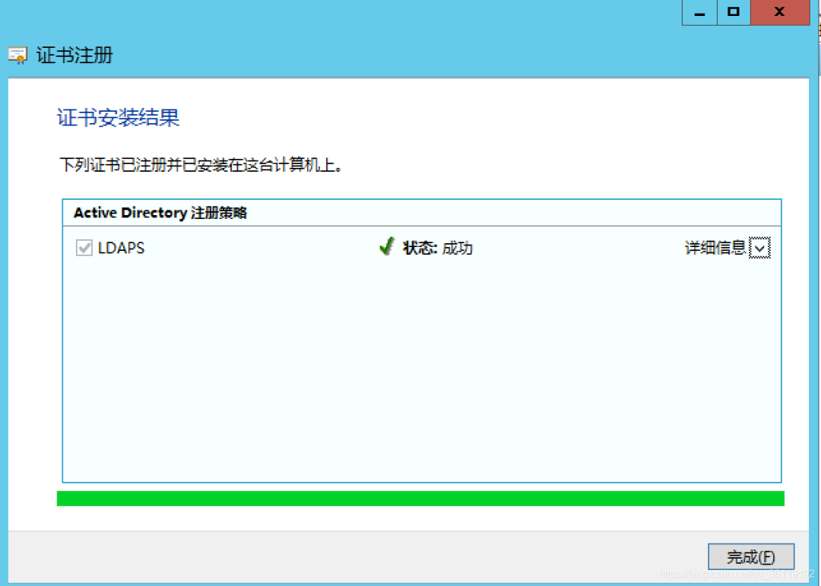Screen dimensions: 821x586
Task: Maximize the certificate enrollment window
Action: coord(734,13)
